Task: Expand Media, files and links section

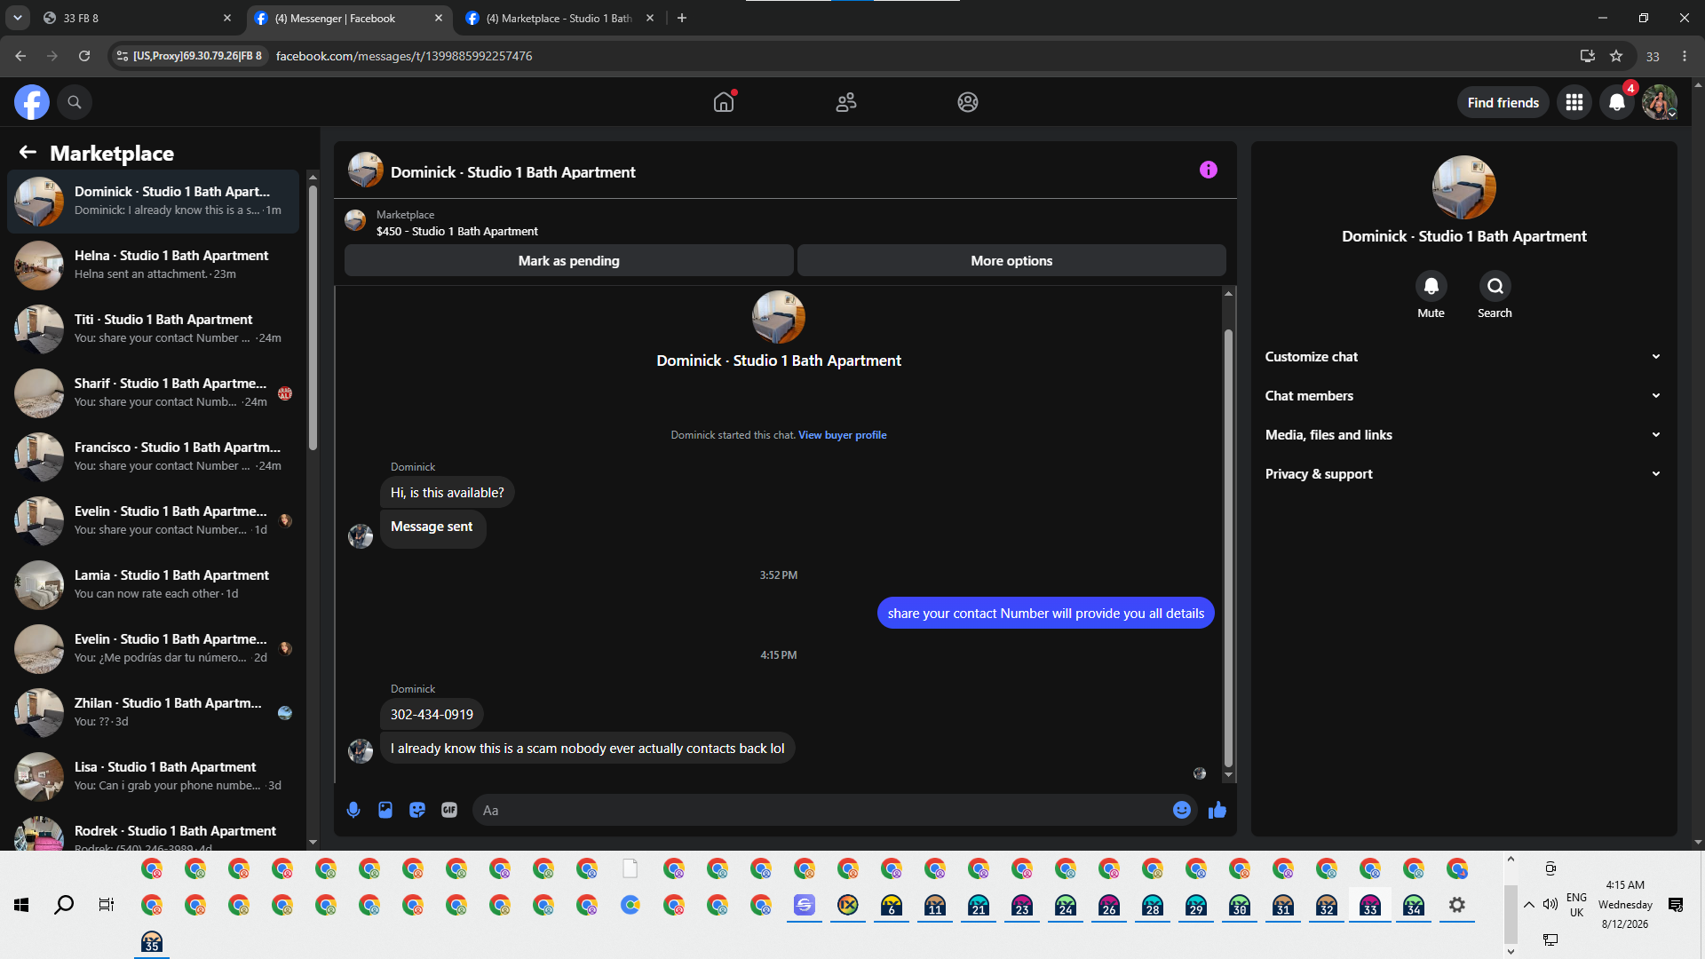Action: coord(1463,435)
